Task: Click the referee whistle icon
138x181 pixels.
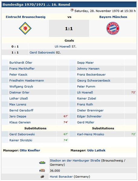Action: pyautogui.click(x=42, y=176)
